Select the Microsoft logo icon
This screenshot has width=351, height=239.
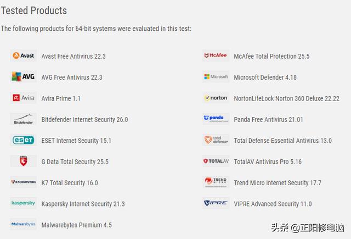point(216,77)
